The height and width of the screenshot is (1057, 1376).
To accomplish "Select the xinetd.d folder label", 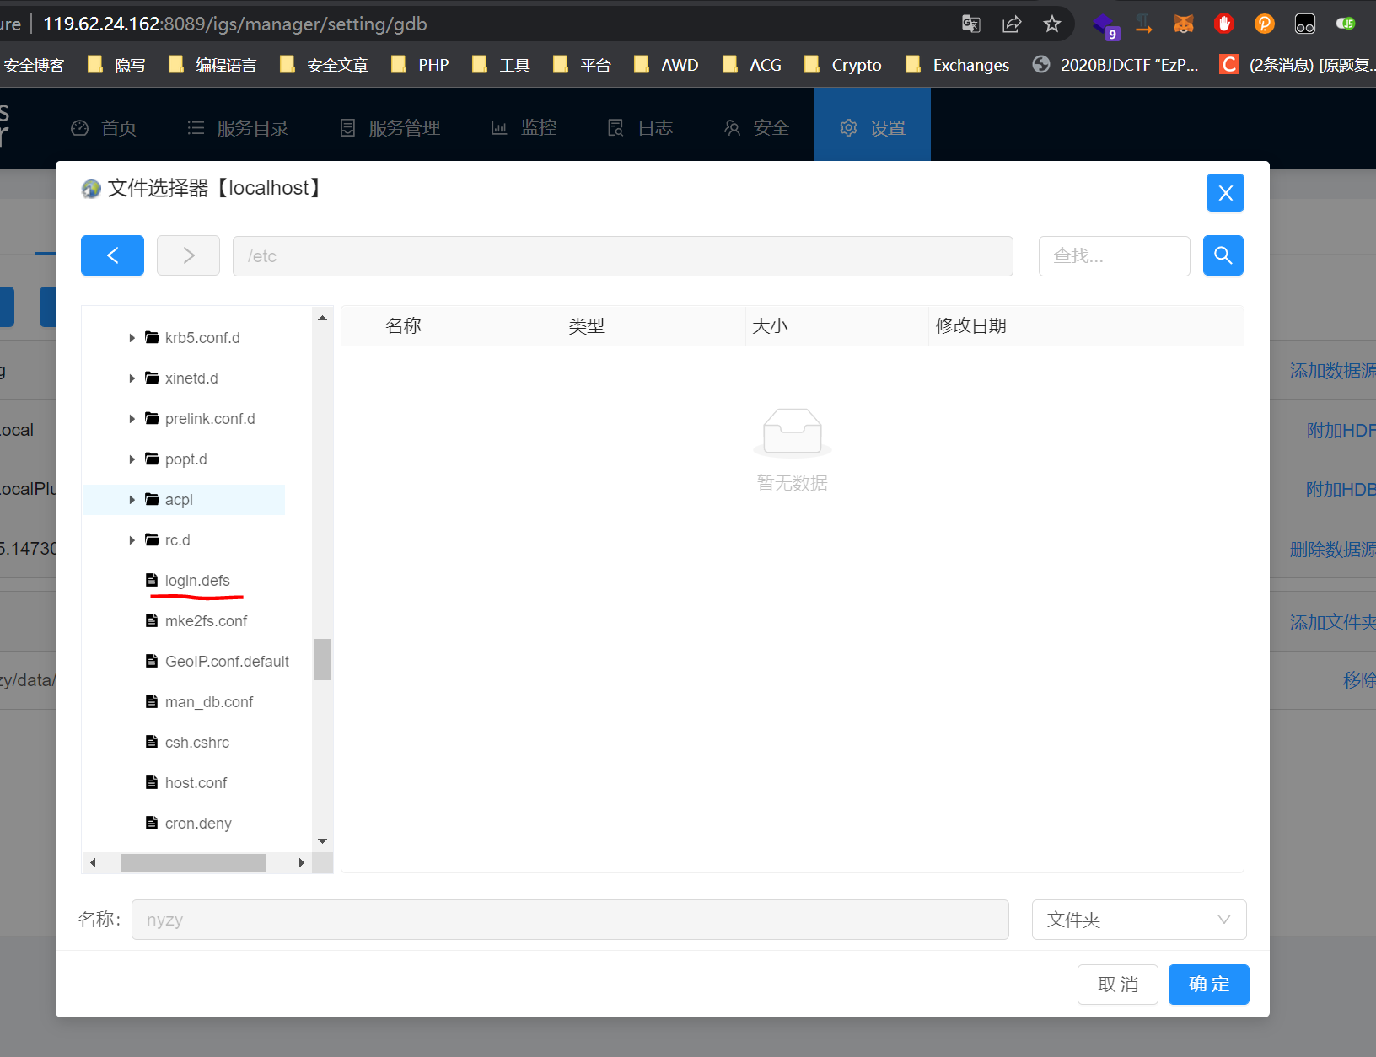I will [191, 378].
